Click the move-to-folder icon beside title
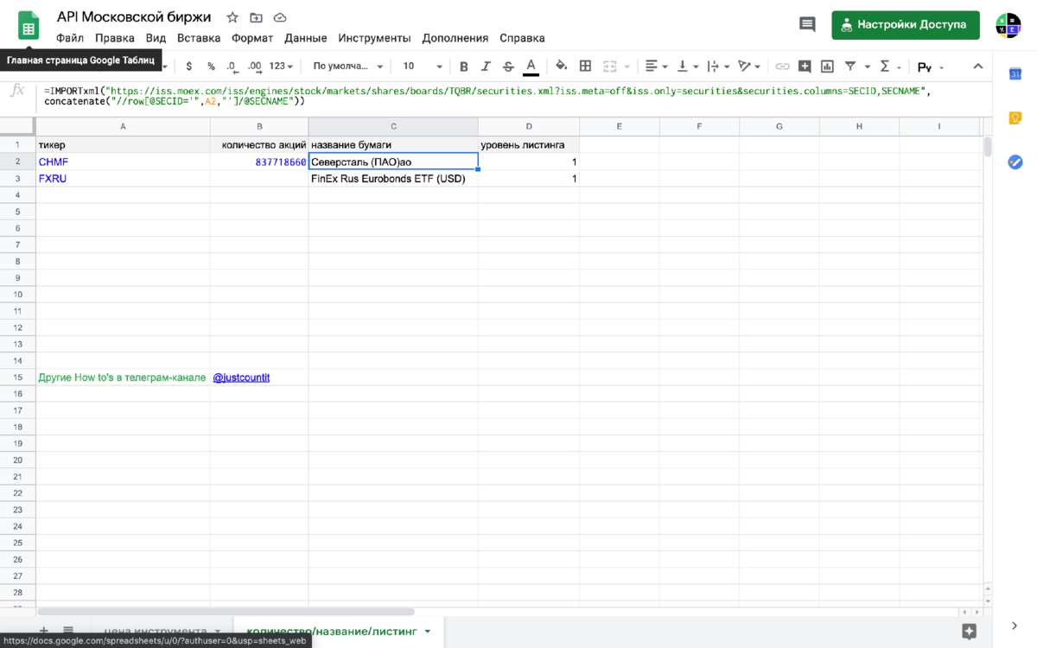Screen dimensions: 1037x648 257,18
